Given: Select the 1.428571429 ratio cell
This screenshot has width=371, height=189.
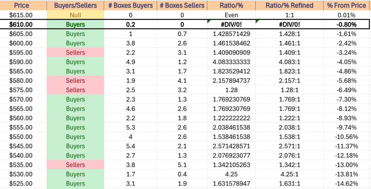Looking at the screenshot, I should (231, 34).
